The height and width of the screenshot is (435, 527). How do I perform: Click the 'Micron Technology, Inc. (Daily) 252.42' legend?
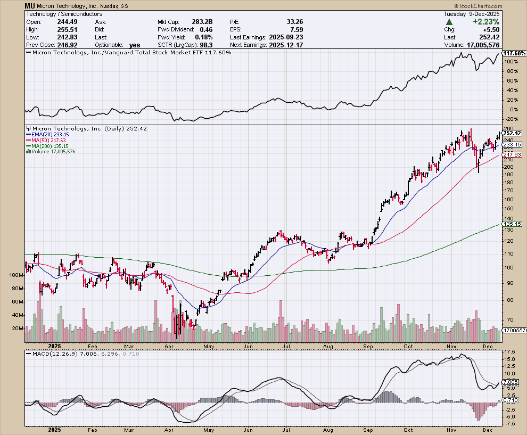90,128
